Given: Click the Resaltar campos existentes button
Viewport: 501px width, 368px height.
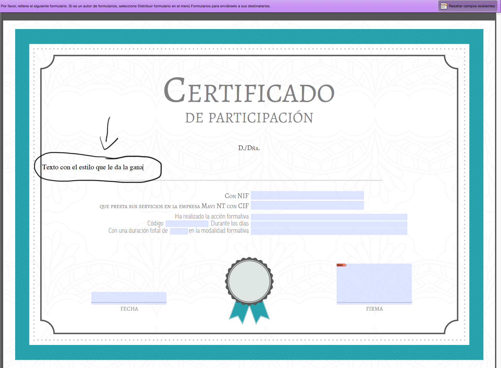Looking at the screenshot, I should click(468, 6).
